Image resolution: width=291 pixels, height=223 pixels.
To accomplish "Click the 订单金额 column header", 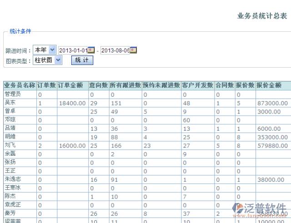I will tap(70, 85).
